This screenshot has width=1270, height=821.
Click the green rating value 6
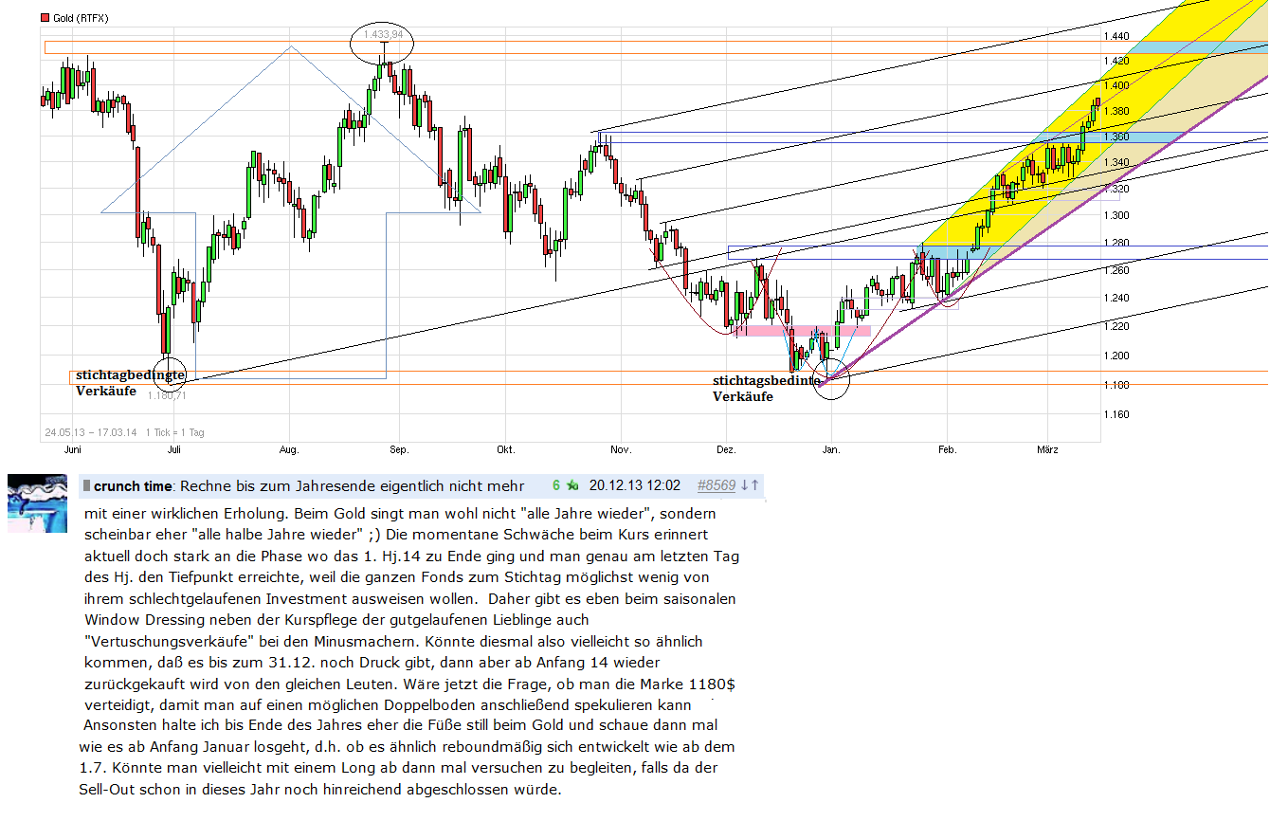click(556, 485)
